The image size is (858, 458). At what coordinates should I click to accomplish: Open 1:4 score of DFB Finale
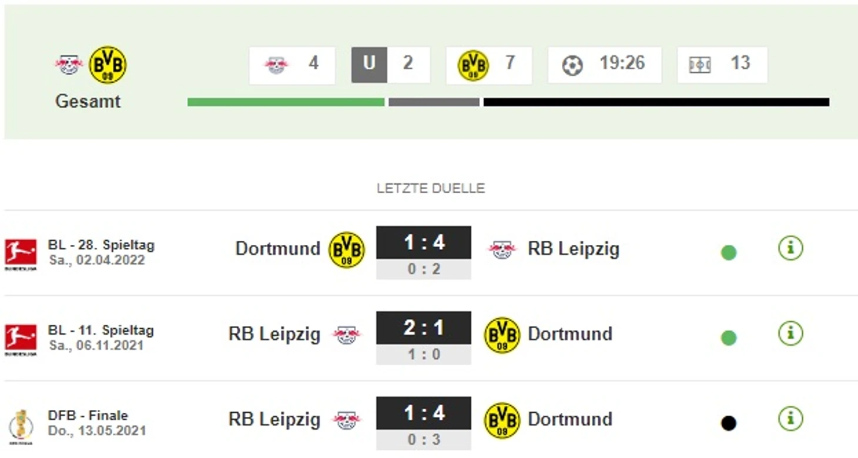(x=424, y=413)
